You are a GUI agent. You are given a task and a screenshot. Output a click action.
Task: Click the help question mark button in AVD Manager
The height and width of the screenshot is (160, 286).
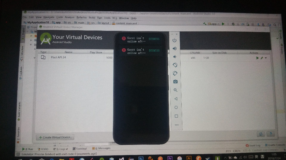click(x=271, y=134)
